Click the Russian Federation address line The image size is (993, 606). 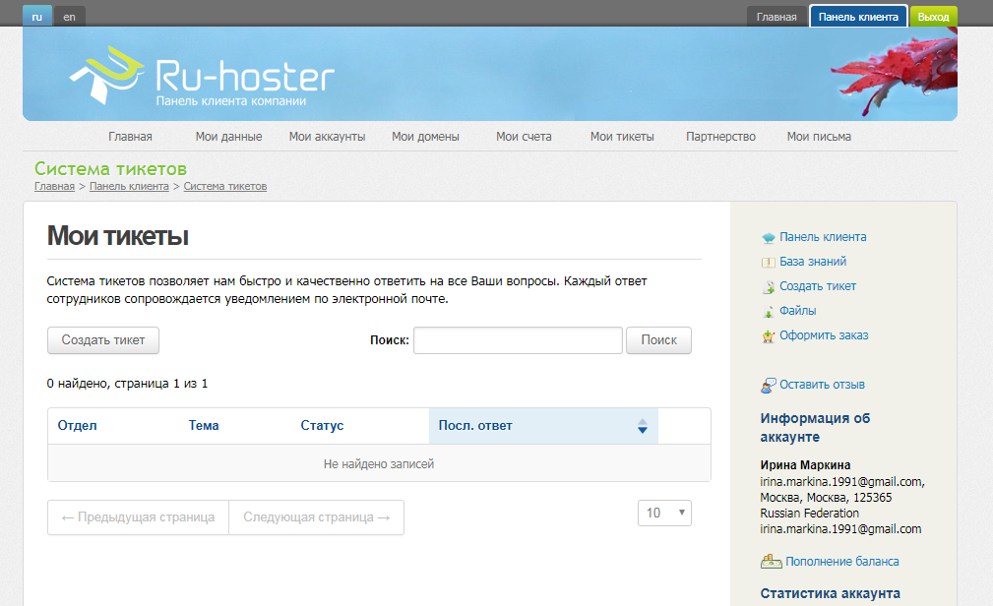click(809, 513)
